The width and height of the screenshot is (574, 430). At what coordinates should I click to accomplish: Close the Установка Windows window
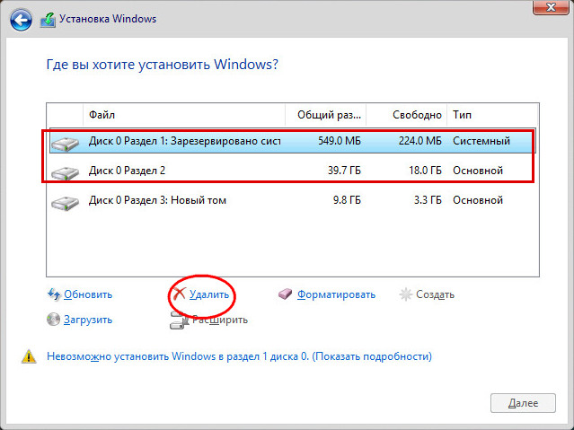click(x=551, y=7)
